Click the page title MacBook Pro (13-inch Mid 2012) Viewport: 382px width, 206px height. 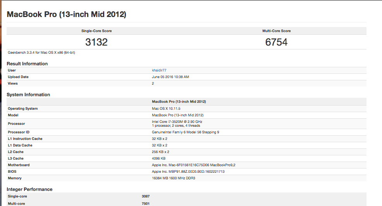(66, 14)
